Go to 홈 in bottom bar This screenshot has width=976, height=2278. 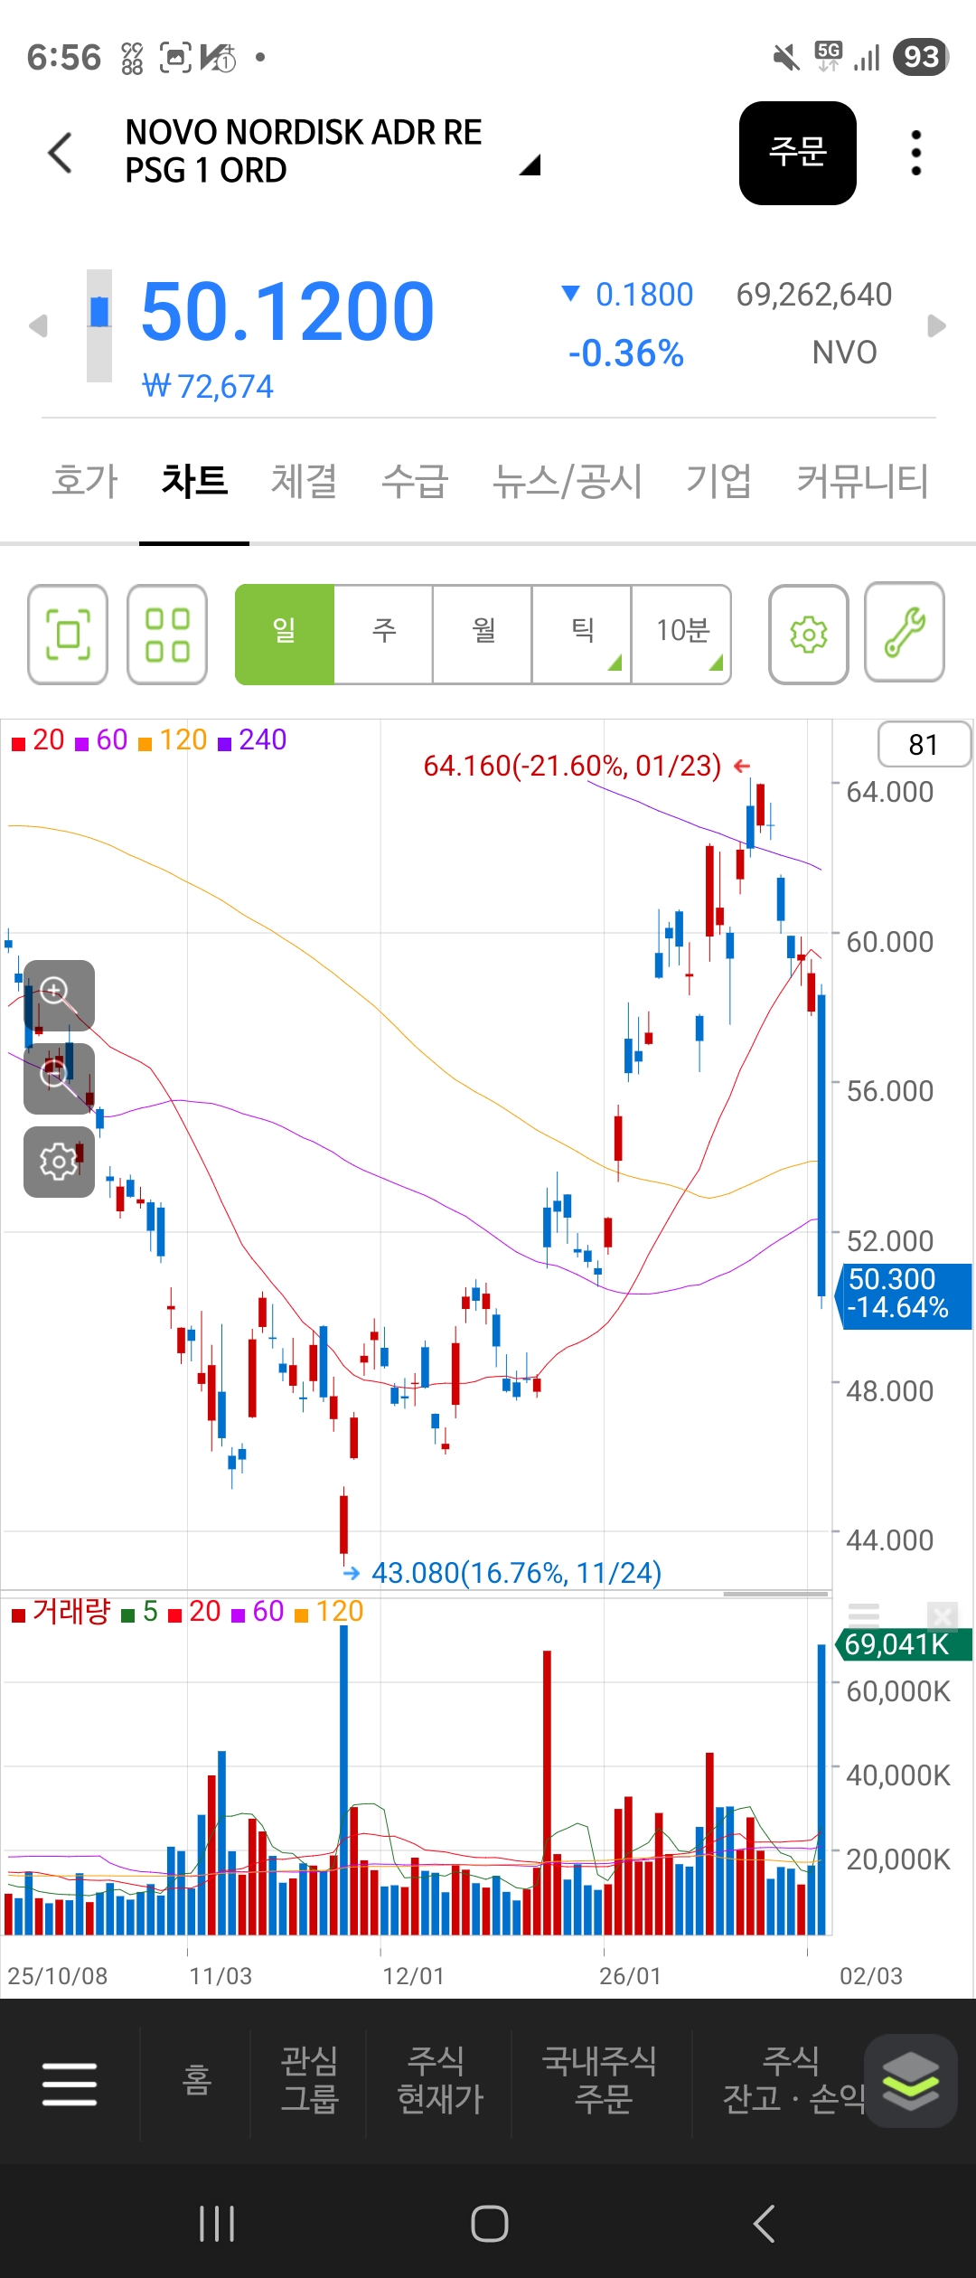(x=196, y=2080)
